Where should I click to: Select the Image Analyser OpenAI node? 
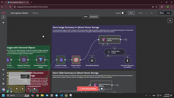pyautogui.click(x=76, y=60)
